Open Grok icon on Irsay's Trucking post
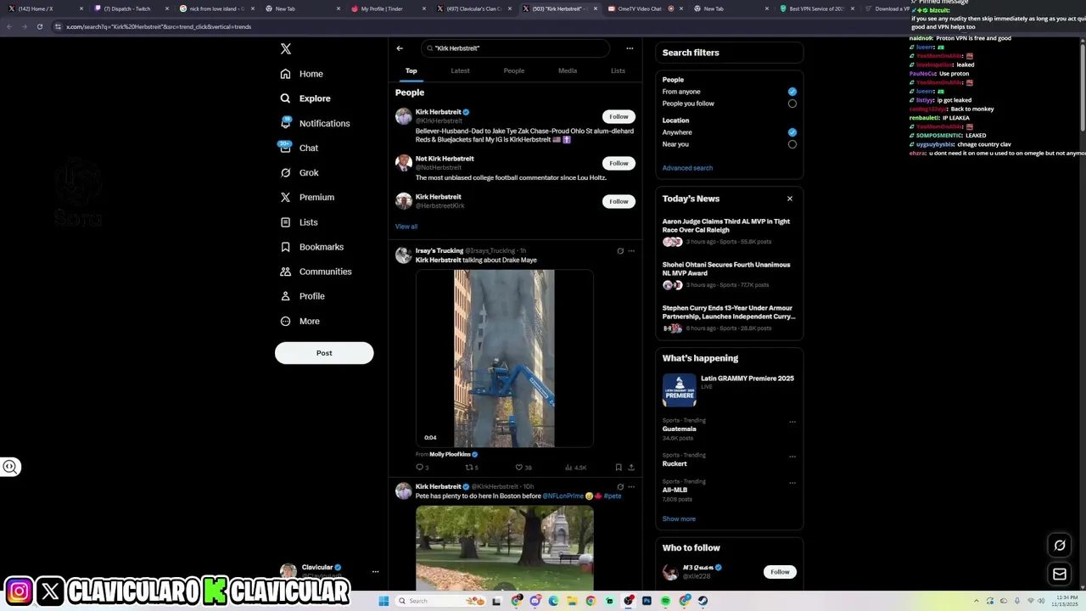 tap(620, 251)
